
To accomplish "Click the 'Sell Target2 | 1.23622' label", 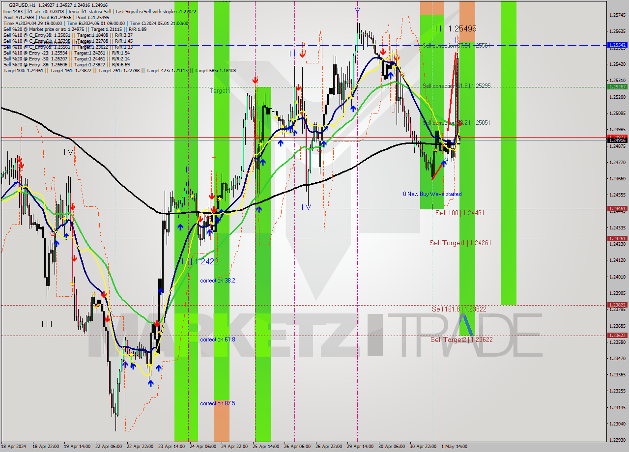I will pos(461,339).
